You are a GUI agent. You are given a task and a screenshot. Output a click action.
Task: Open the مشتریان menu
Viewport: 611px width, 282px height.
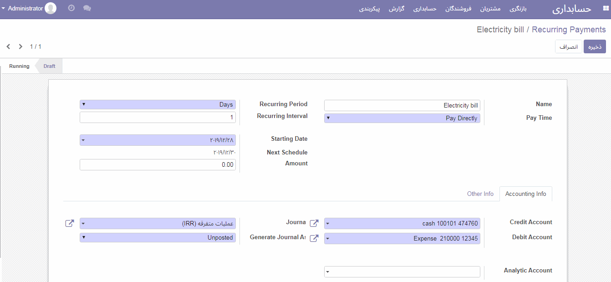pos(490,9)
